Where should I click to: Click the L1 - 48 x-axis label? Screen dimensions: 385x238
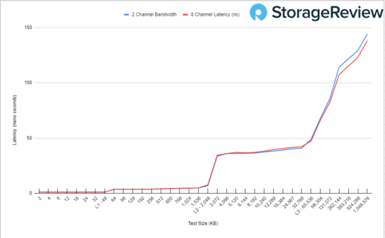click(x=101, y=203)
